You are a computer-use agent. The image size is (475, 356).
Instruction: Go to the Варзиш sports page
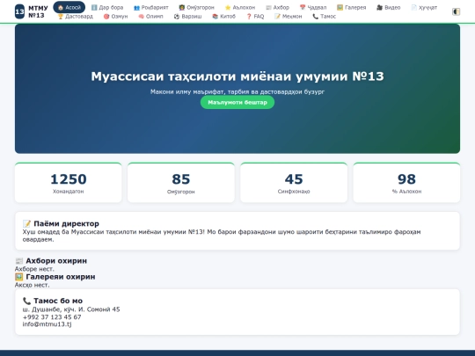click(x=187, y=17)
